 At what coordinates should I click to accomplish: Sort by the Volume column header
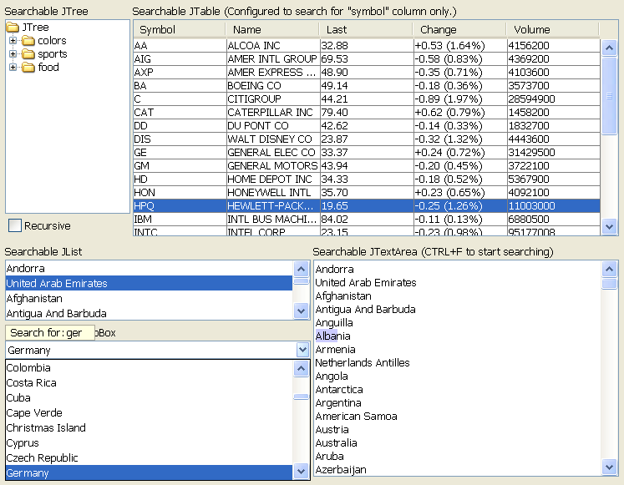pos(553,29)
